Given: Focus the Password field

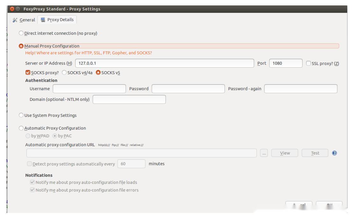Looking at the screenshot, I should coord(188,89).
